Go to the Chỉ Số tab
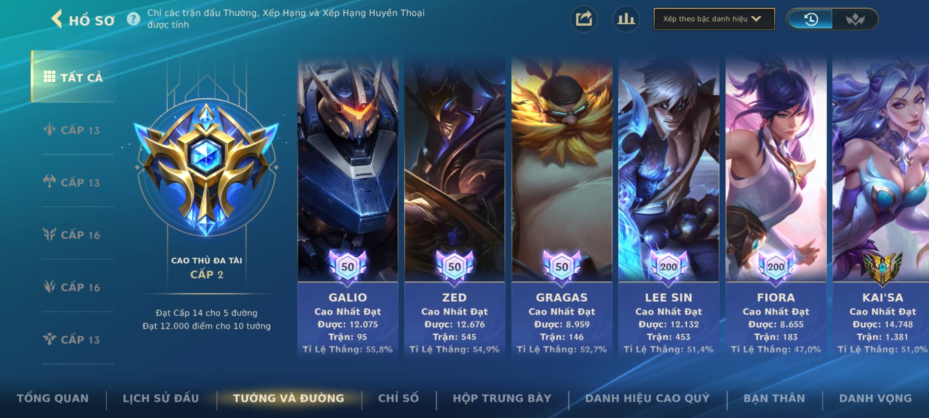This screenshot has width=929, height=418. pos(398,398)
